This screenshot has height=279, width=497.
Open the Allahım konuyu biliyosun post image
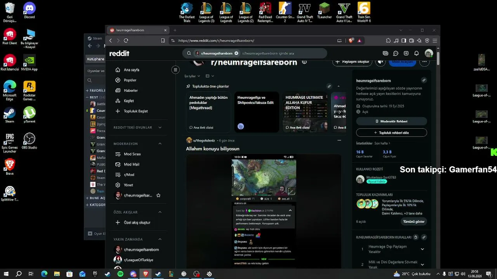(264, 211)
